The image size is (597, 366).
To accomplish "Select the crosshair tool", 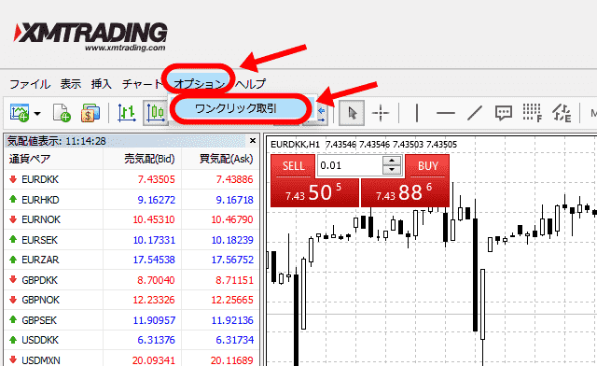I will coord(381,113).
